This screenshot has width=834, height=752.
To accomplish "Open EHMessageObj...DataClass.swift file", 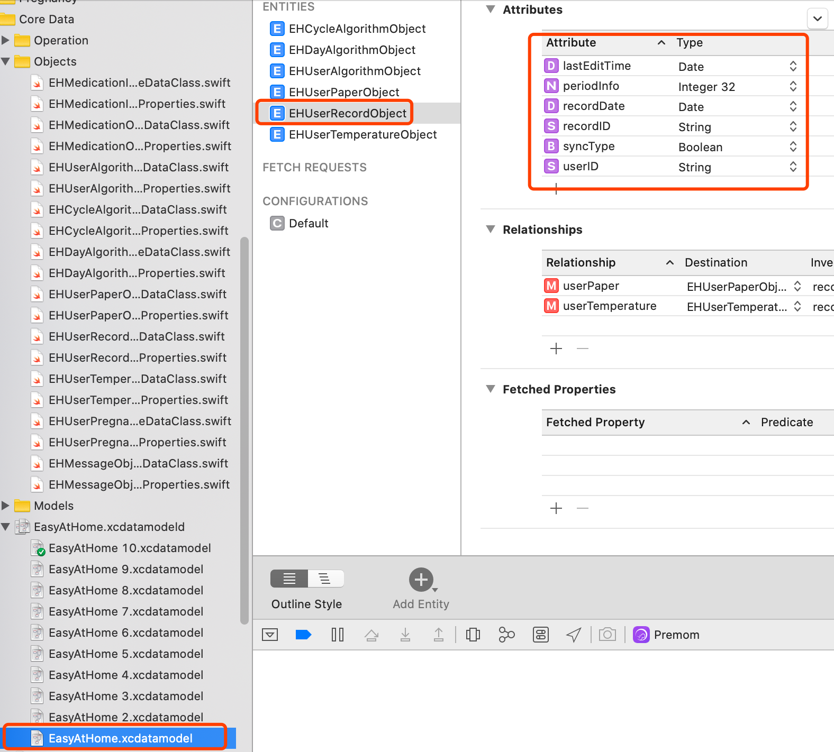I will [130, 463].
